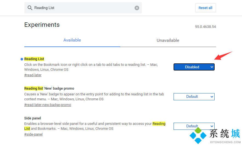Open the Unavailable tab
Screen dimensions: 242x147
(168, 40)
